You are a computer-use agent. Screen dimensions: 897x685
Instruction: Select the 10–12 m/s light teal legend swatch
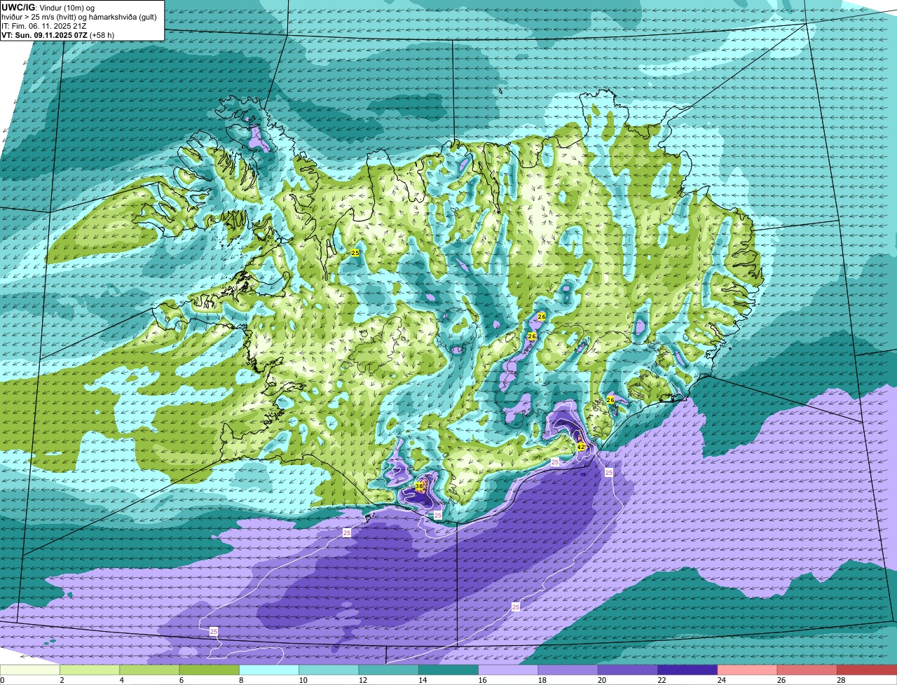(329, 670)
